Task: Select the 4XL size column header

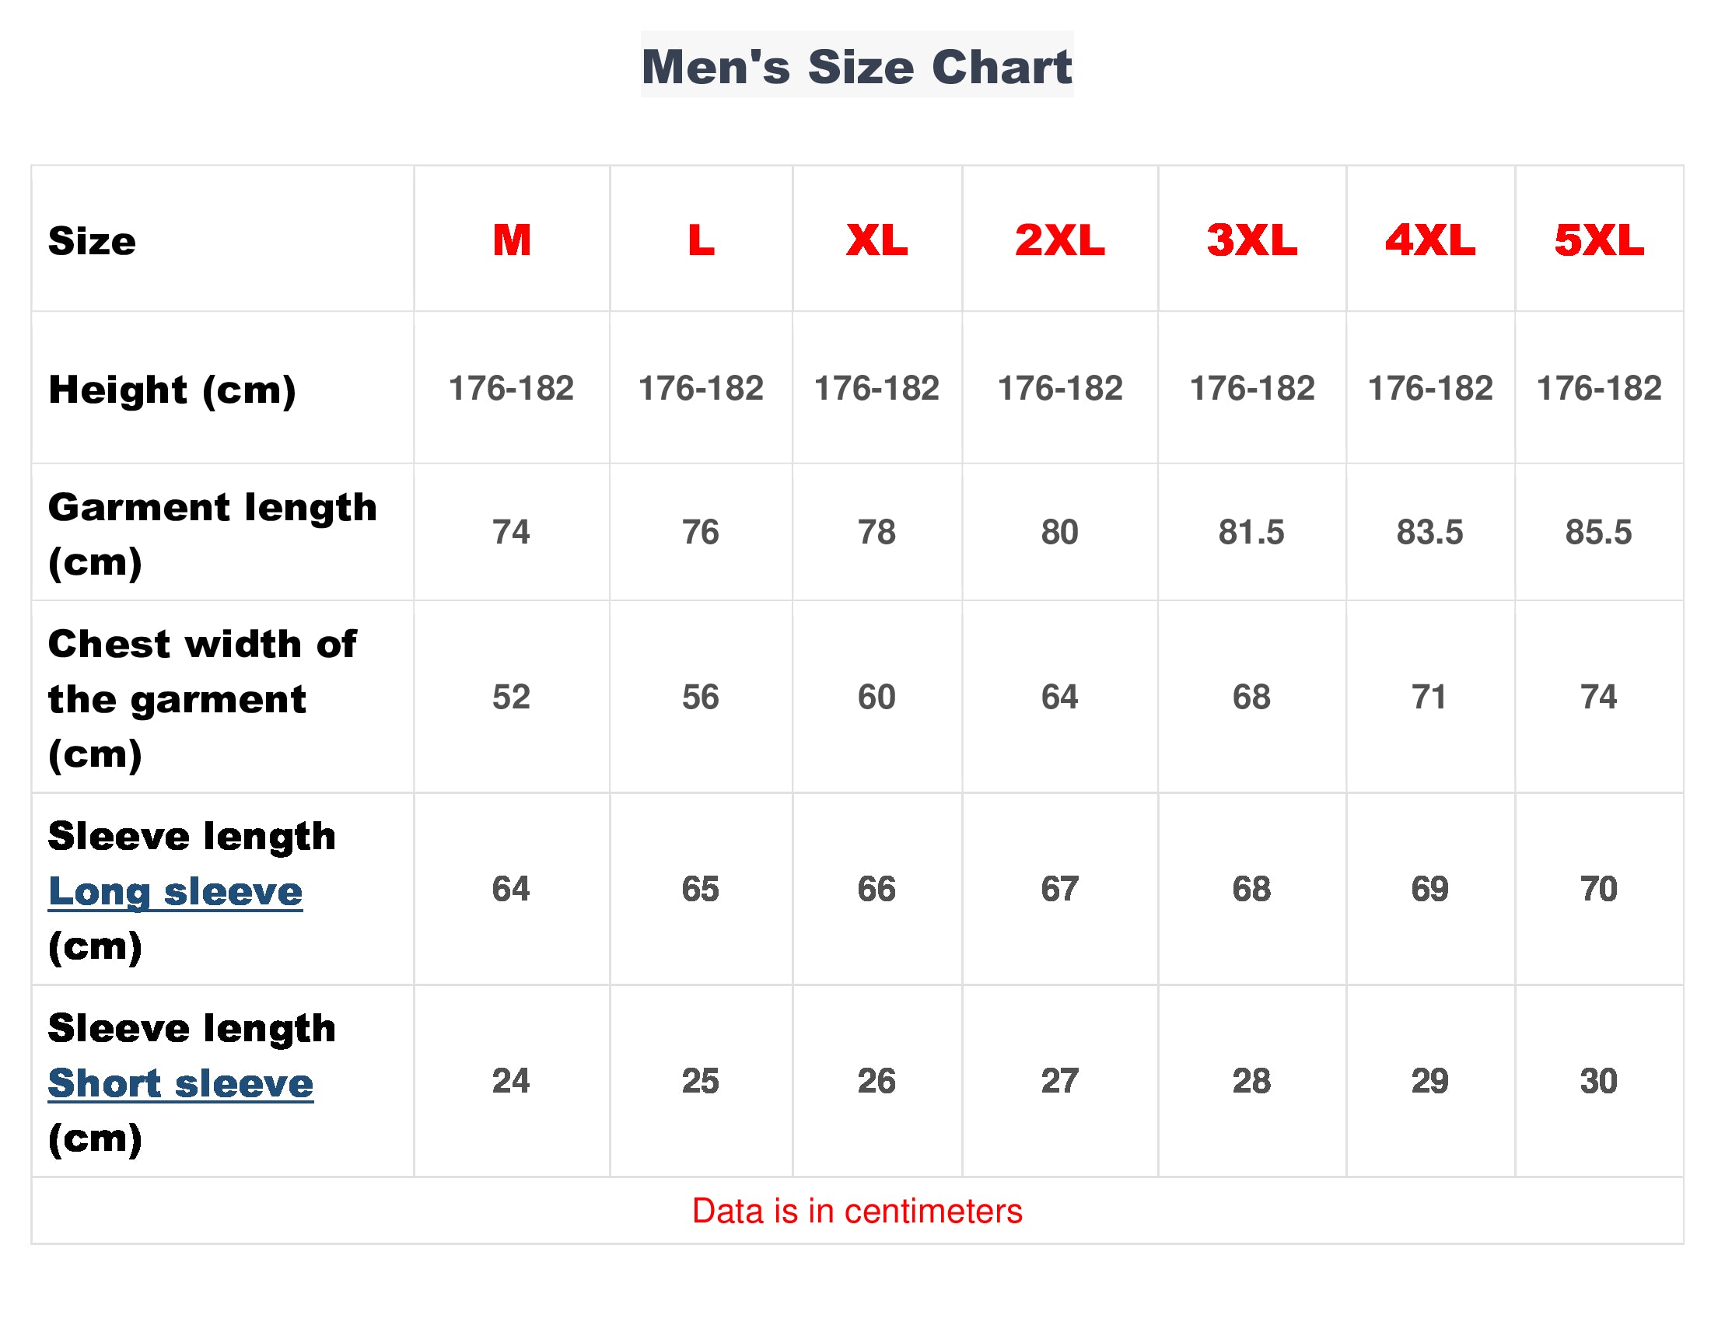Action: pyautogui.click(x=1429, y=240)
